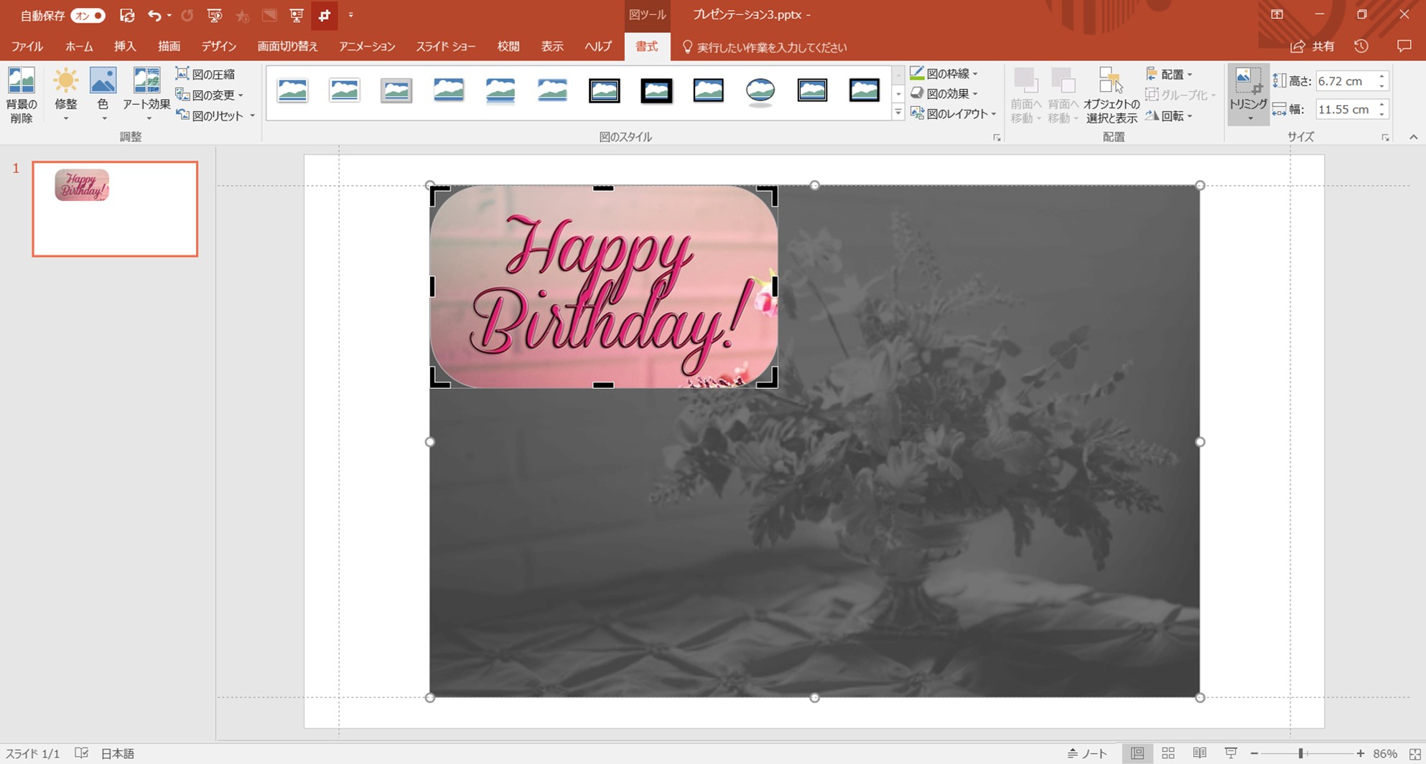Open the 図のスタイル dialog launcher
Screen dimensions: 1426x764
pyautogui.click(x=997, y=137)
